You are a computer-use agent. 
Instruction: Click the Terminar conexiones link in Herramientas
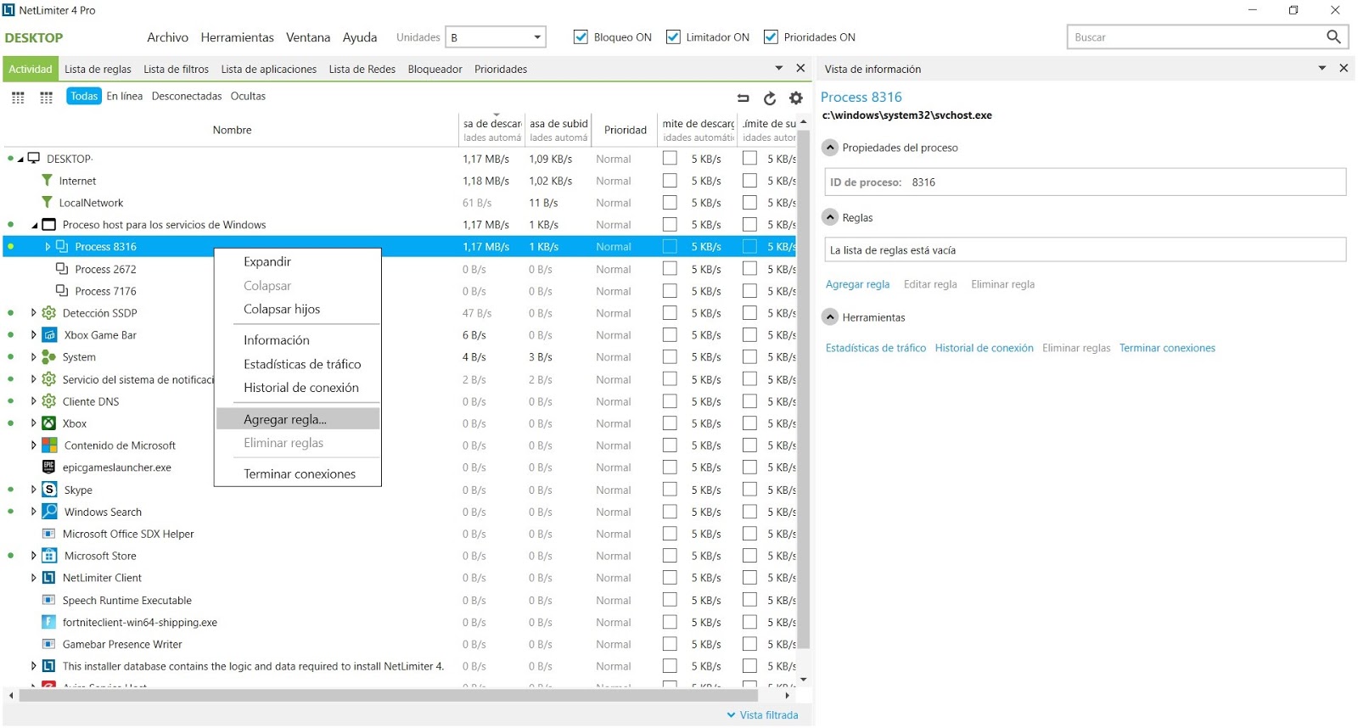point(1167,348)
